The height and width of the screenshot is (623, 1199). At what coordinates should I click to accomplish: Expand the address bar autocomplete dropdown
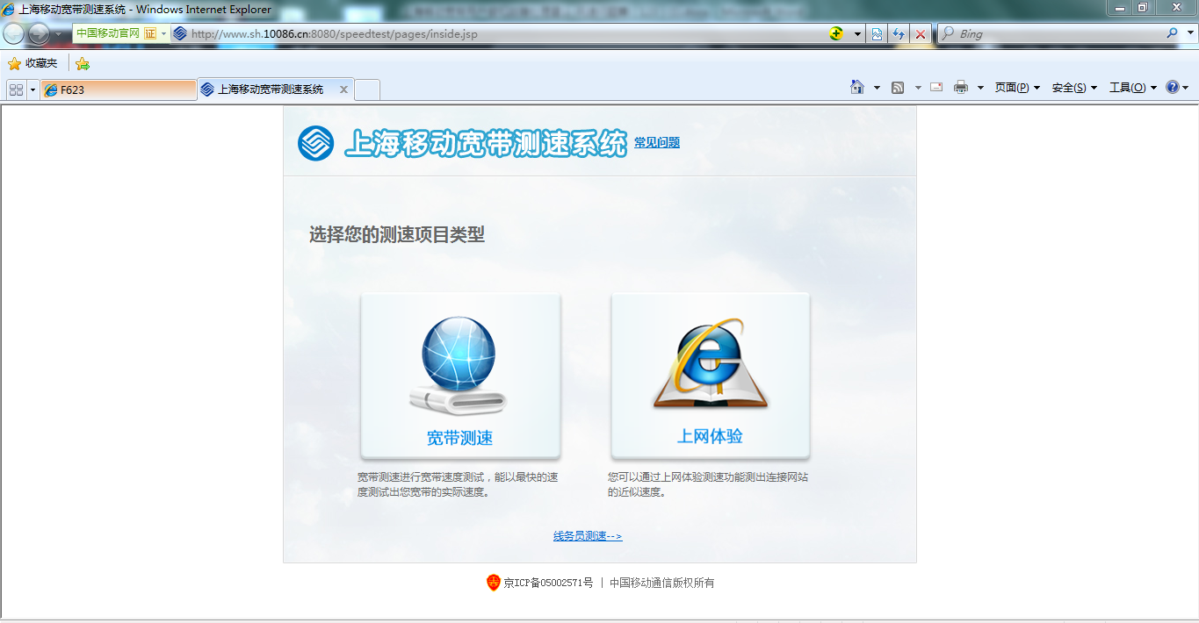[857, 34]
